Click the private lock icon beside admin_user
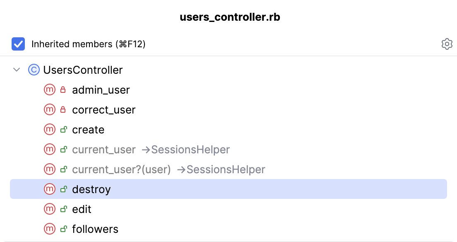457x242 pixels. click(63, 90)
